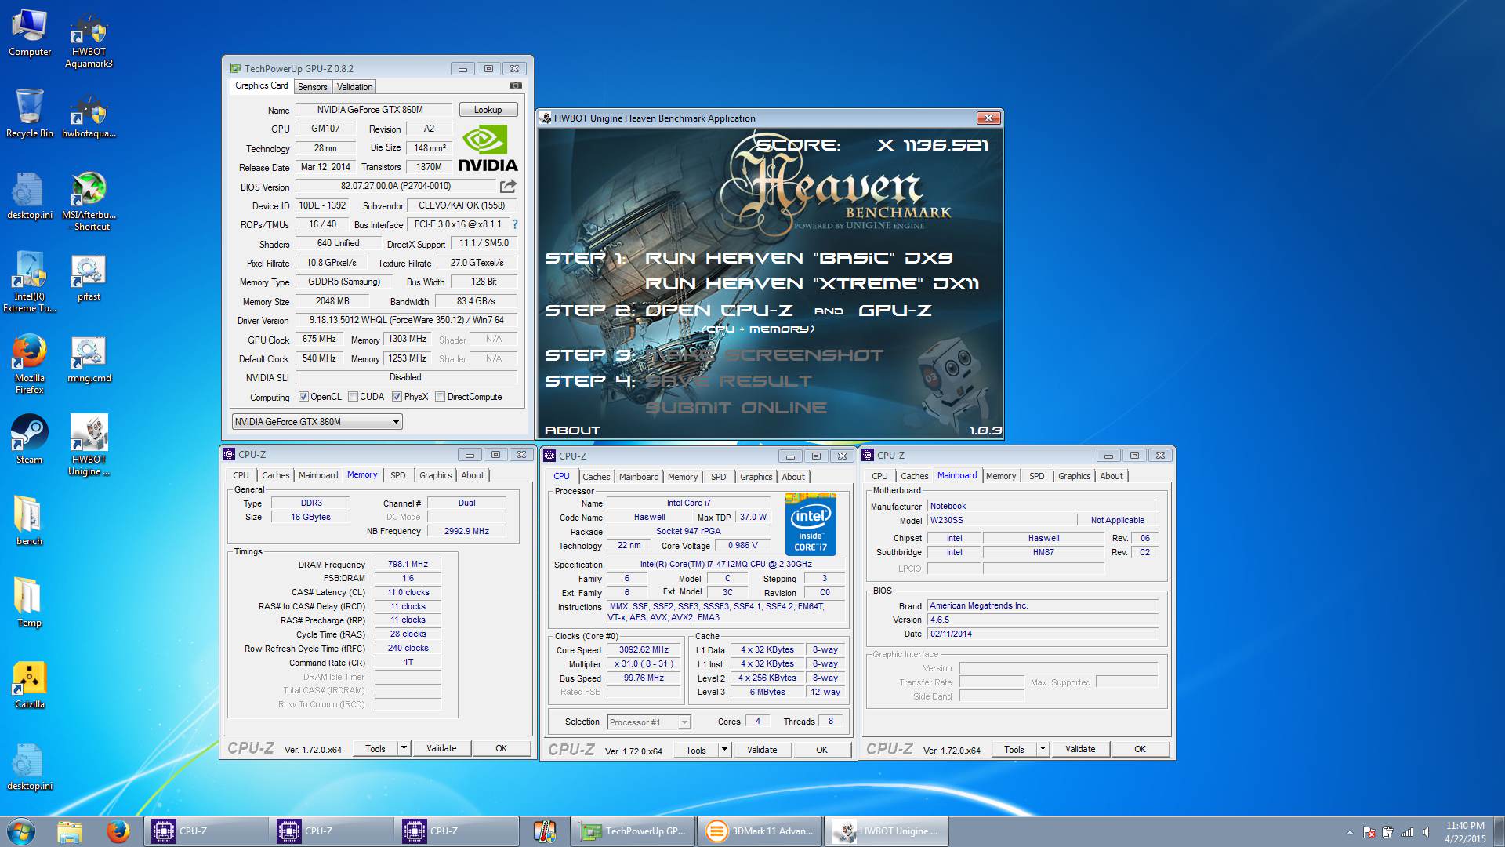Toggle CUDA checkbox in GPU-Z
Image resolution: width=1505 pixels, height=847 pixels.
click(353, 397)
